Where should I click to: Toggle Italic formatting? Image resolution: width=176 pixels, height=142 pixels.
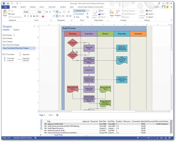click(28, 16)
